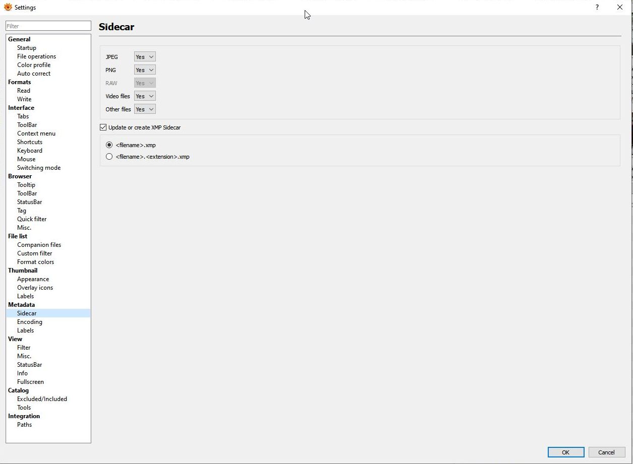Click the OK button
633x464 pixels.
(x=566, y=452)
